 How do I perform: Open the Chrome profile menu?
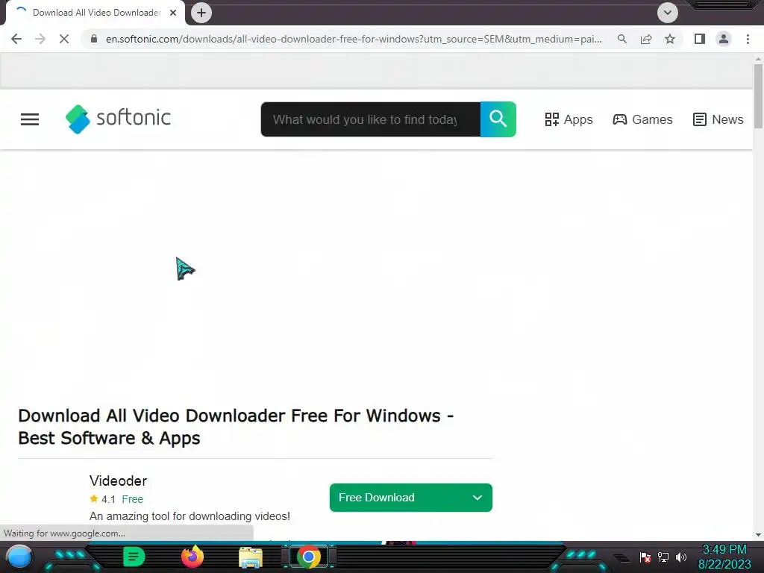724,39
